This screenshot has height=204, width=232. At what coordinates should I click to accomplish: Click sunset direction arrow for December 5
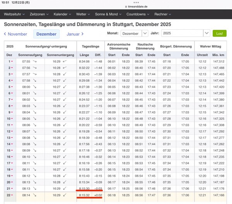pos(65,87)
